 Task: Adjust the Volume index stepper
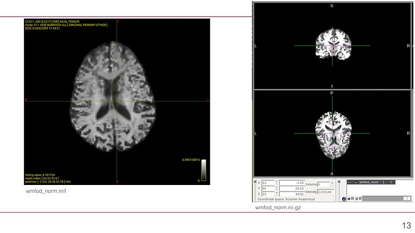coord(332,184)
